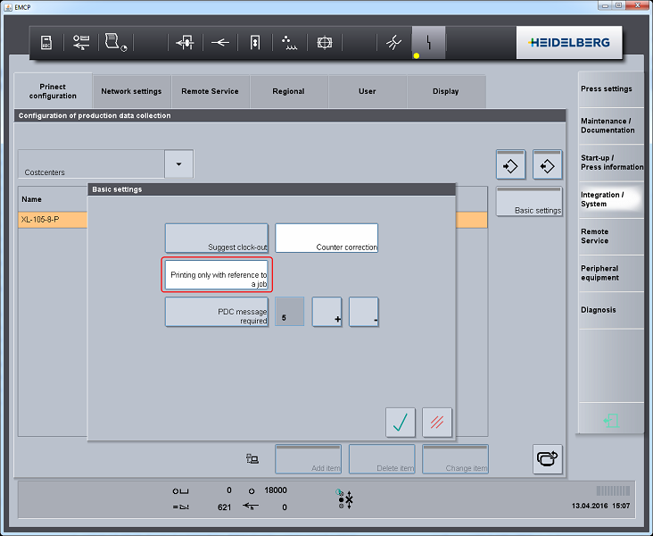Click the green exit door icon
Screen dimensions: 653x536
click(x=610, y=420)
